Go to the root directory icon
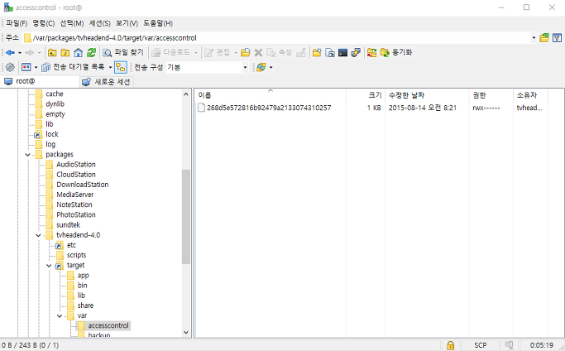Image resolution: width=565 pixels, height=351 pixels. pyautogui.click(x=65, y=53)
